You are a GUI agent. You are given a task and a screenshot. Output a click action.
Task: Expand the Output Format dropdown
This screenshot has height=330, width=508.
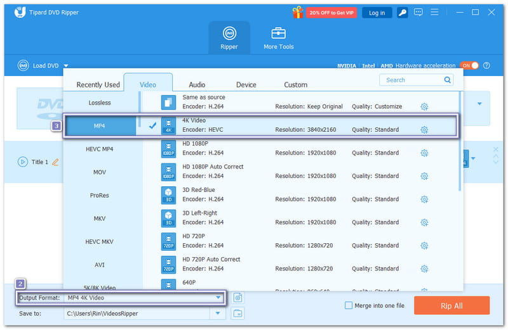[218, 298]
